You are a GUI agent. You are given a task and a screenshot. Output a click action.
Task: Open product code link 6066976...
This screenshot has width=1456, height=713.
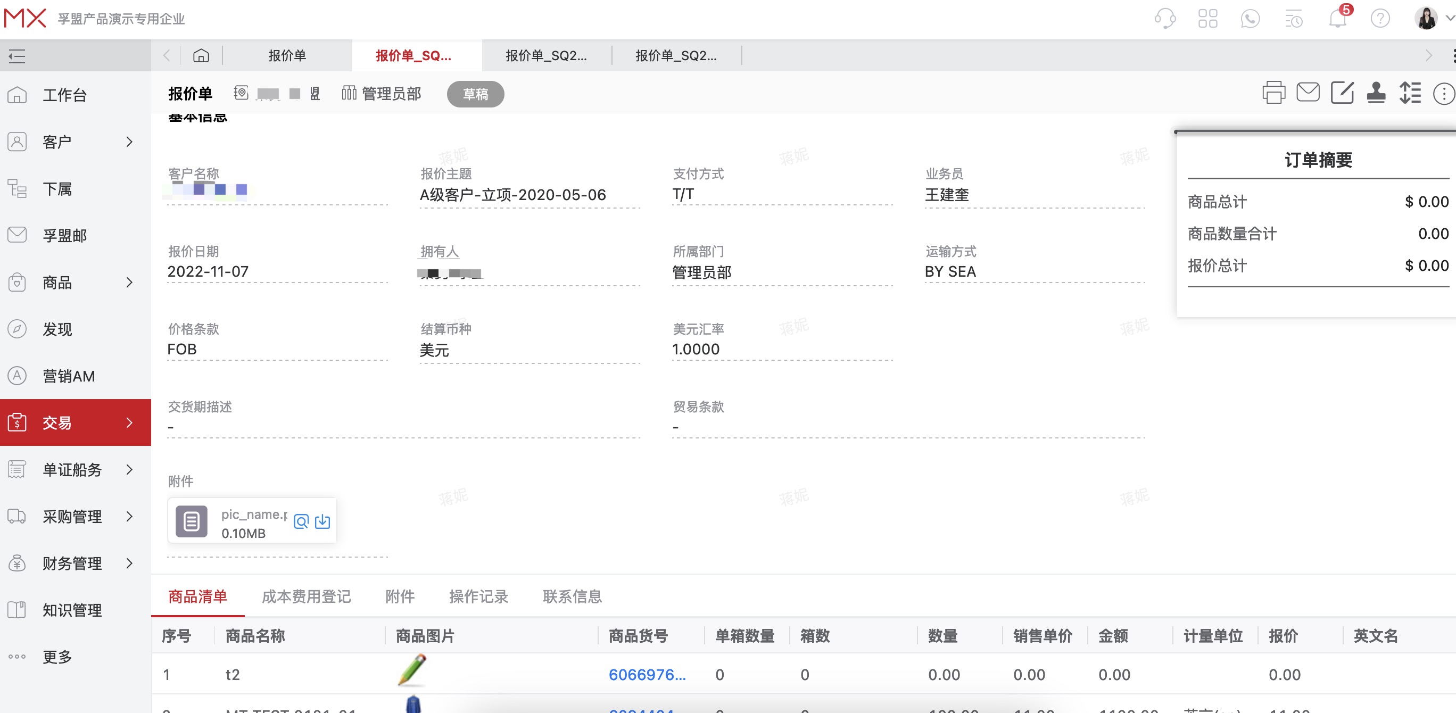point(647,675)
